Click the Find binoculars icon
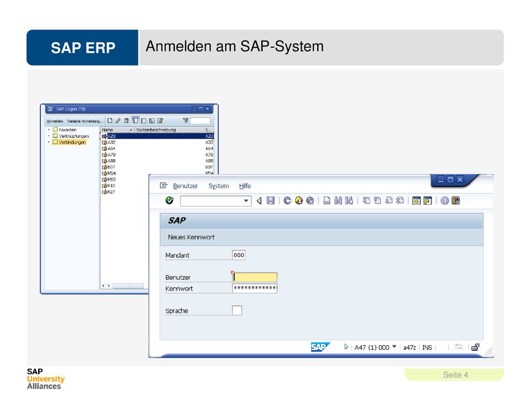This screenshot has width=531, height=398. pyautogui.click(x=338, y=201)
